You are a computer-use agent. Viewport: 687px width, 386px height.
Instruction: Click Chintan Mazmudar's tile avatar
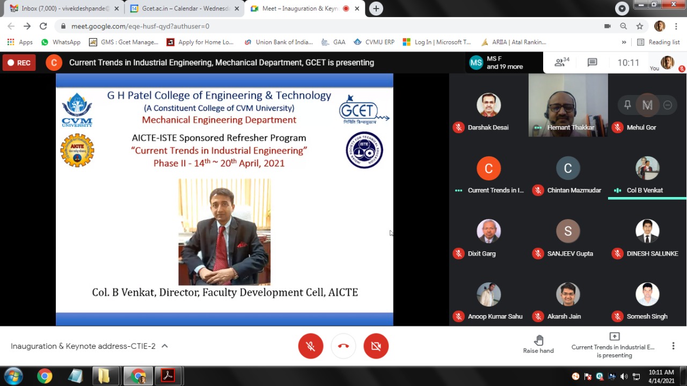[568, 168]
